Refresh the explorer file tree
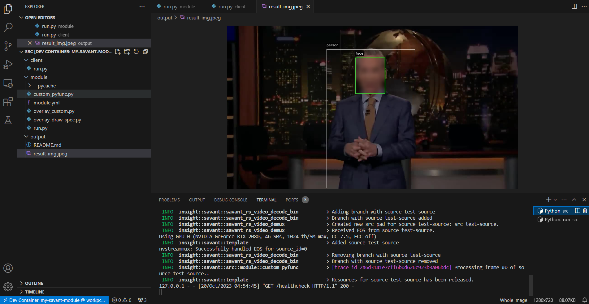Screen dimensions: 589x304 136,52
